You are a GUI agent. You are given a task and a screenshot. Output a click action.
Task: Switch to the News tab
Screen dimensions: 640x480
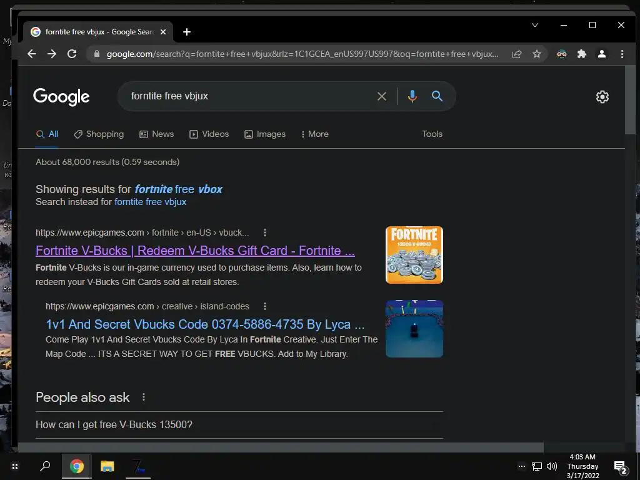[x=157, y=134]
